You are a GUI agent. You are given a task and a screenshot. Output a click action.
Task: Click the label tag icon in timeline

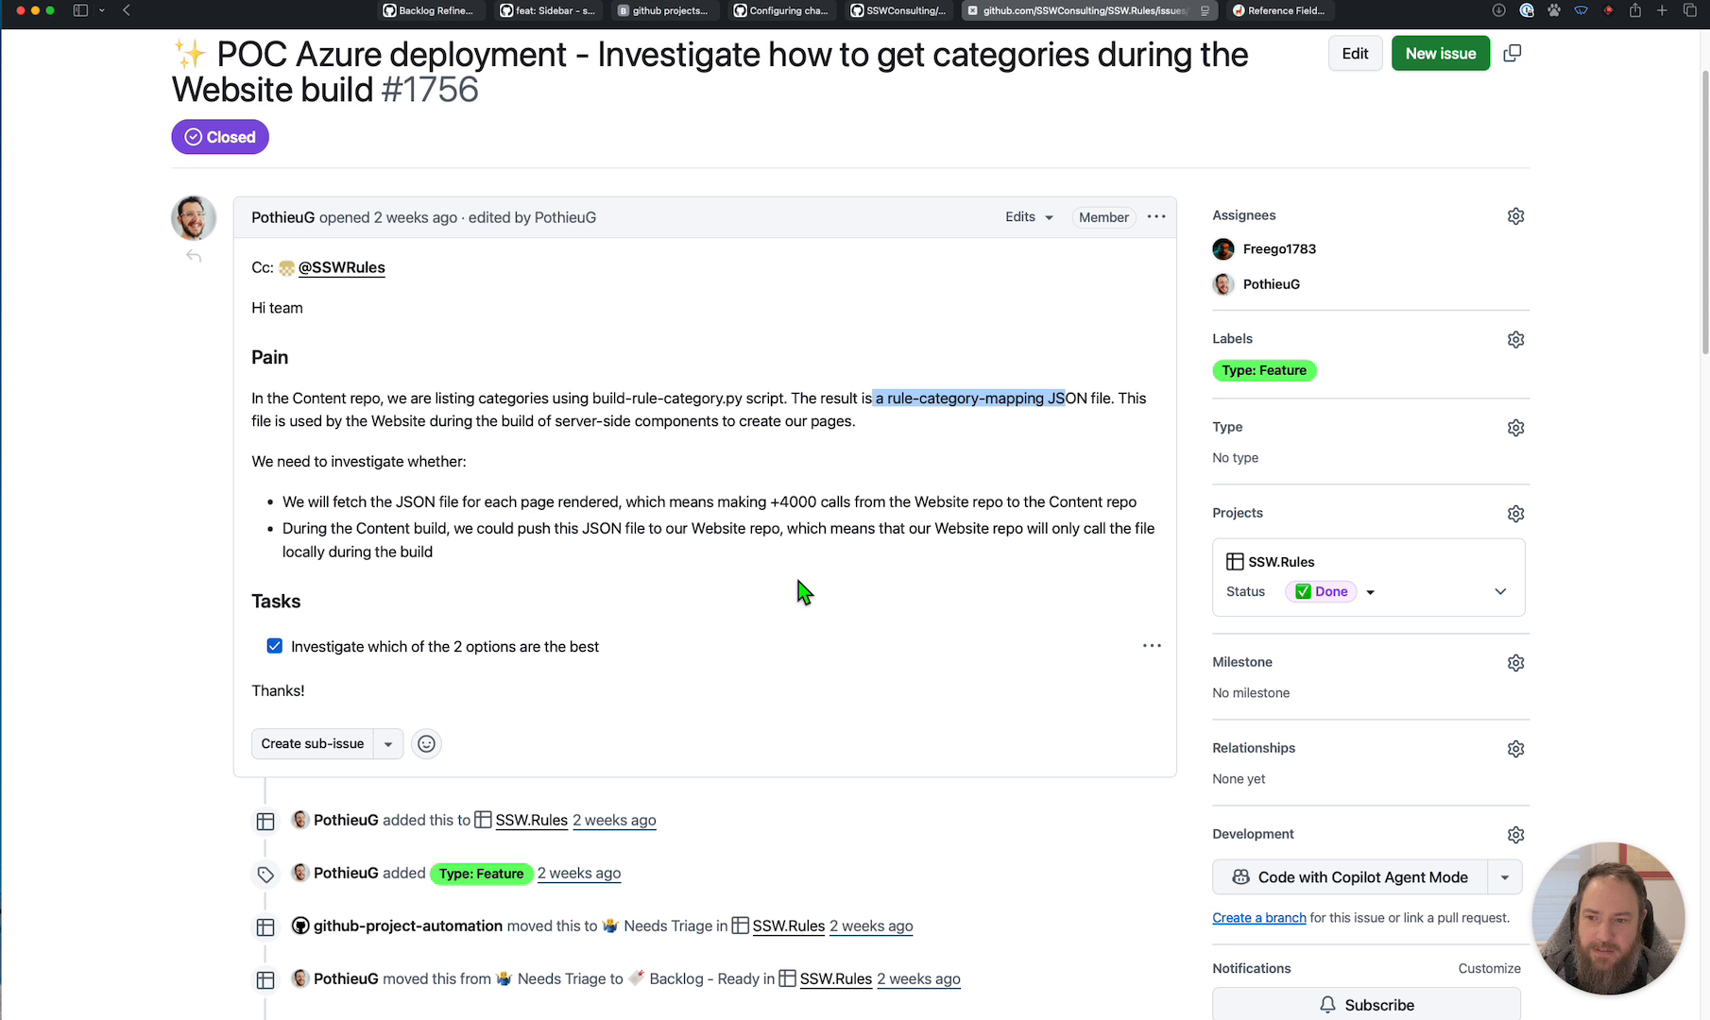(x=265, y=875)
